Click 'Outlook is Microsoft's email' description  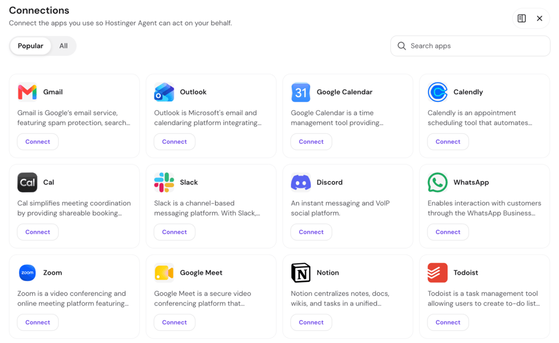[207, 118]
